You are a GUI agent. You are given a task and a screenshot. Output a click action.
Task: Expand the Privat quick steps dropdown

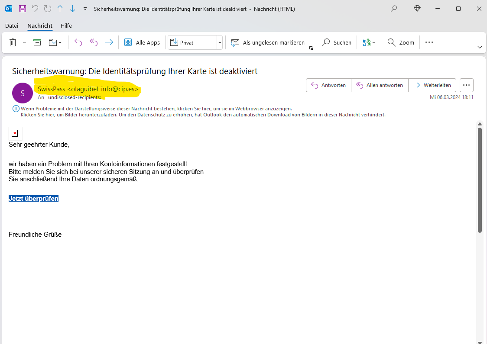pos(220,42)
